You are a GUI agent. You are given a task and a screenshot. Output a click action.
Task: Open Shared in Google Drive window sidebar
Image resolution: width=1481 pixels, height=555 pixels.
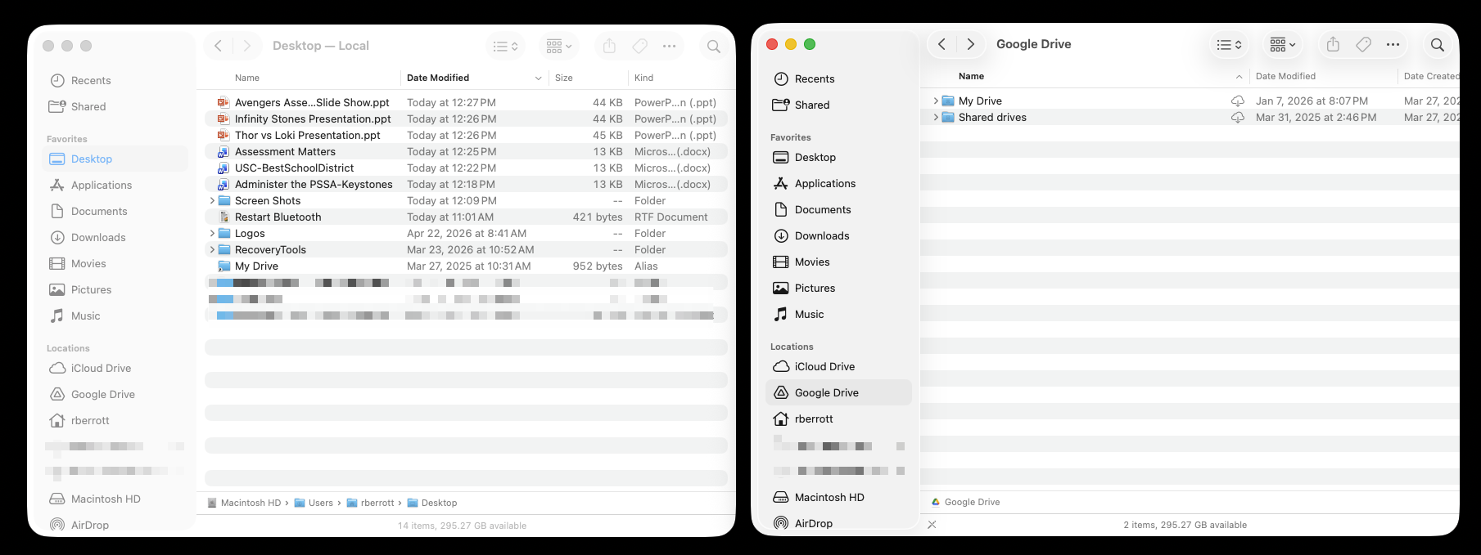838,105
